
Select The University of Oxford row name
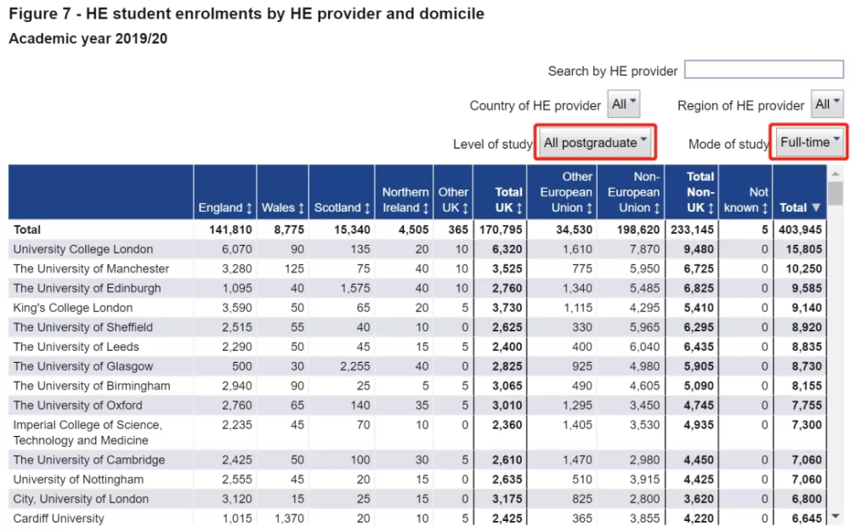(77, 405)
